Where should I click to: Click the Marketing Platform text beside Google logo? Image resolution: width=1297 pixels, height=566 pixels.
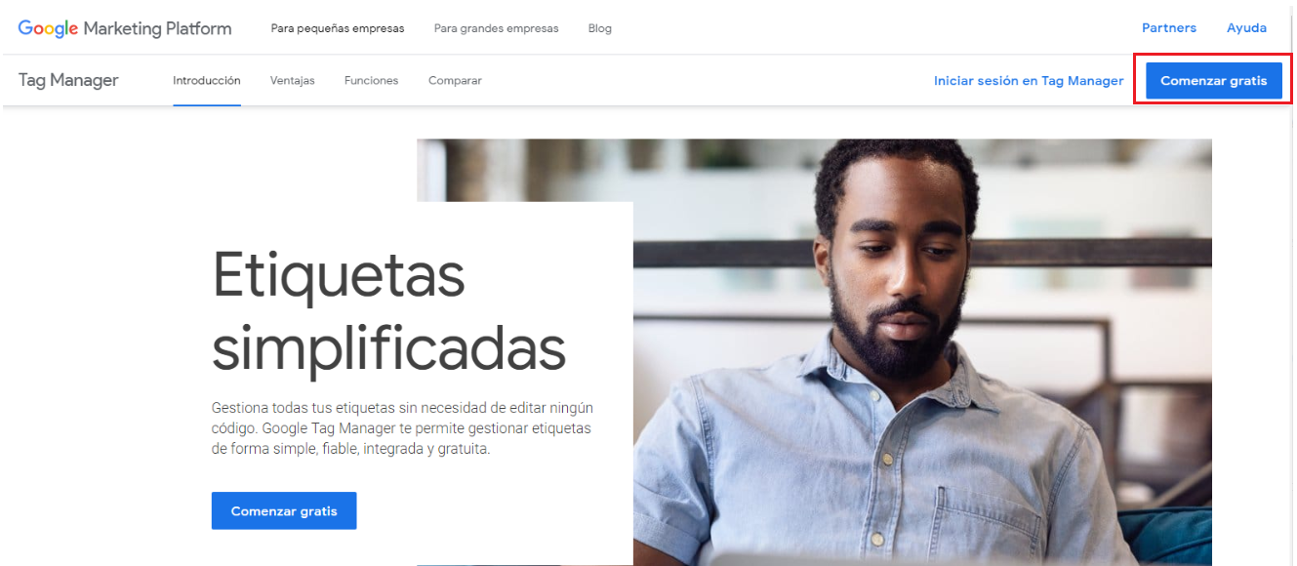click(x=157, y=28)
